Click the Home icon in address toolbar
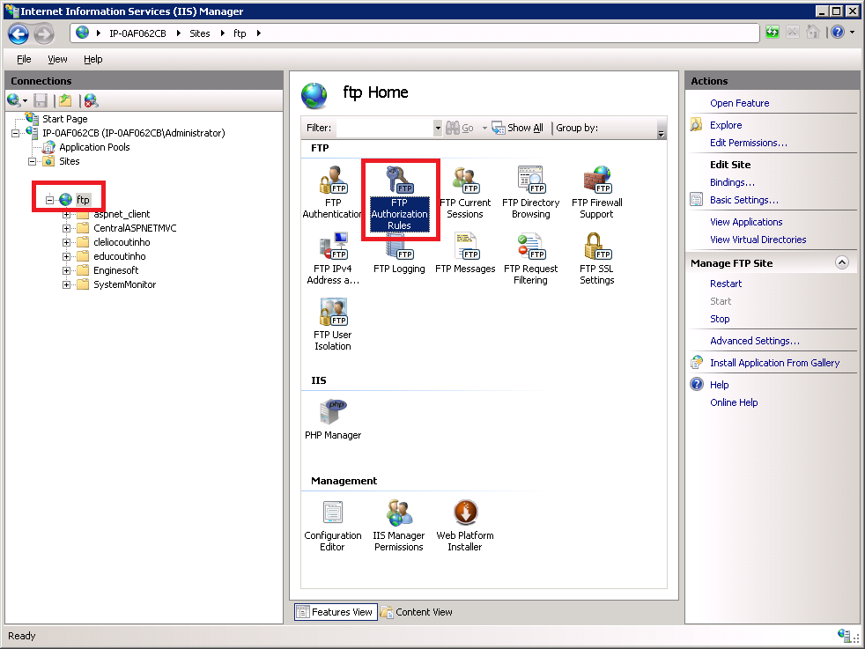Viewport: 865px width, 649px height. [x=813, y=33]
